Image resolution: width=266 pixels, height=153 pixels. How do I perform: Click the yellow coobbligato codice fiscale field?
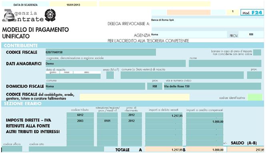134,97
